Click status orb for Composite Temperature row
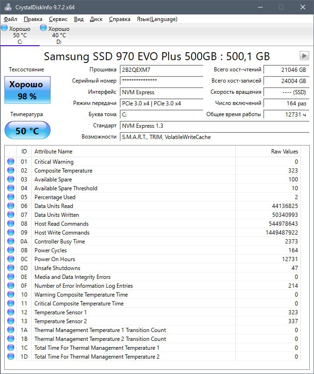This screenshot has width=314, height=374. (11, 170)
